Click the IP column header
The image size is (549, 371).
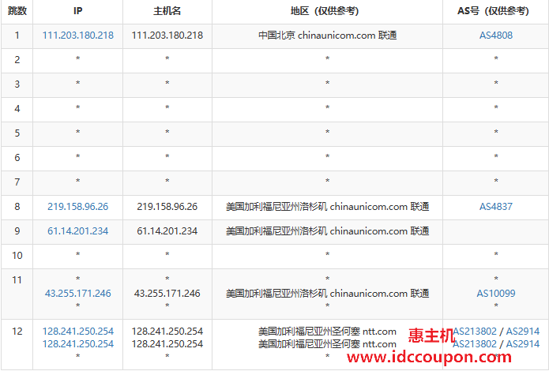pos(77,11)
